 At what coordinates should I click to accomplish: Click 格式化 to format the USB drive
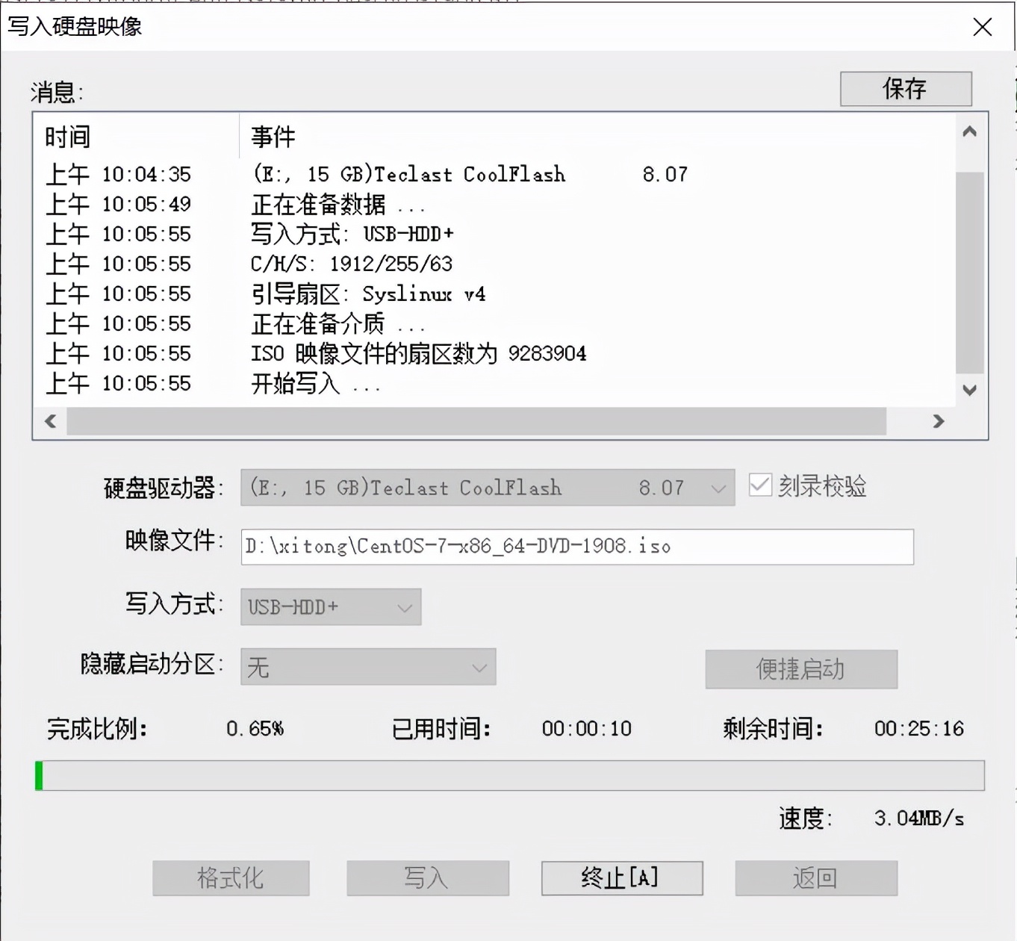coord(231,878)
